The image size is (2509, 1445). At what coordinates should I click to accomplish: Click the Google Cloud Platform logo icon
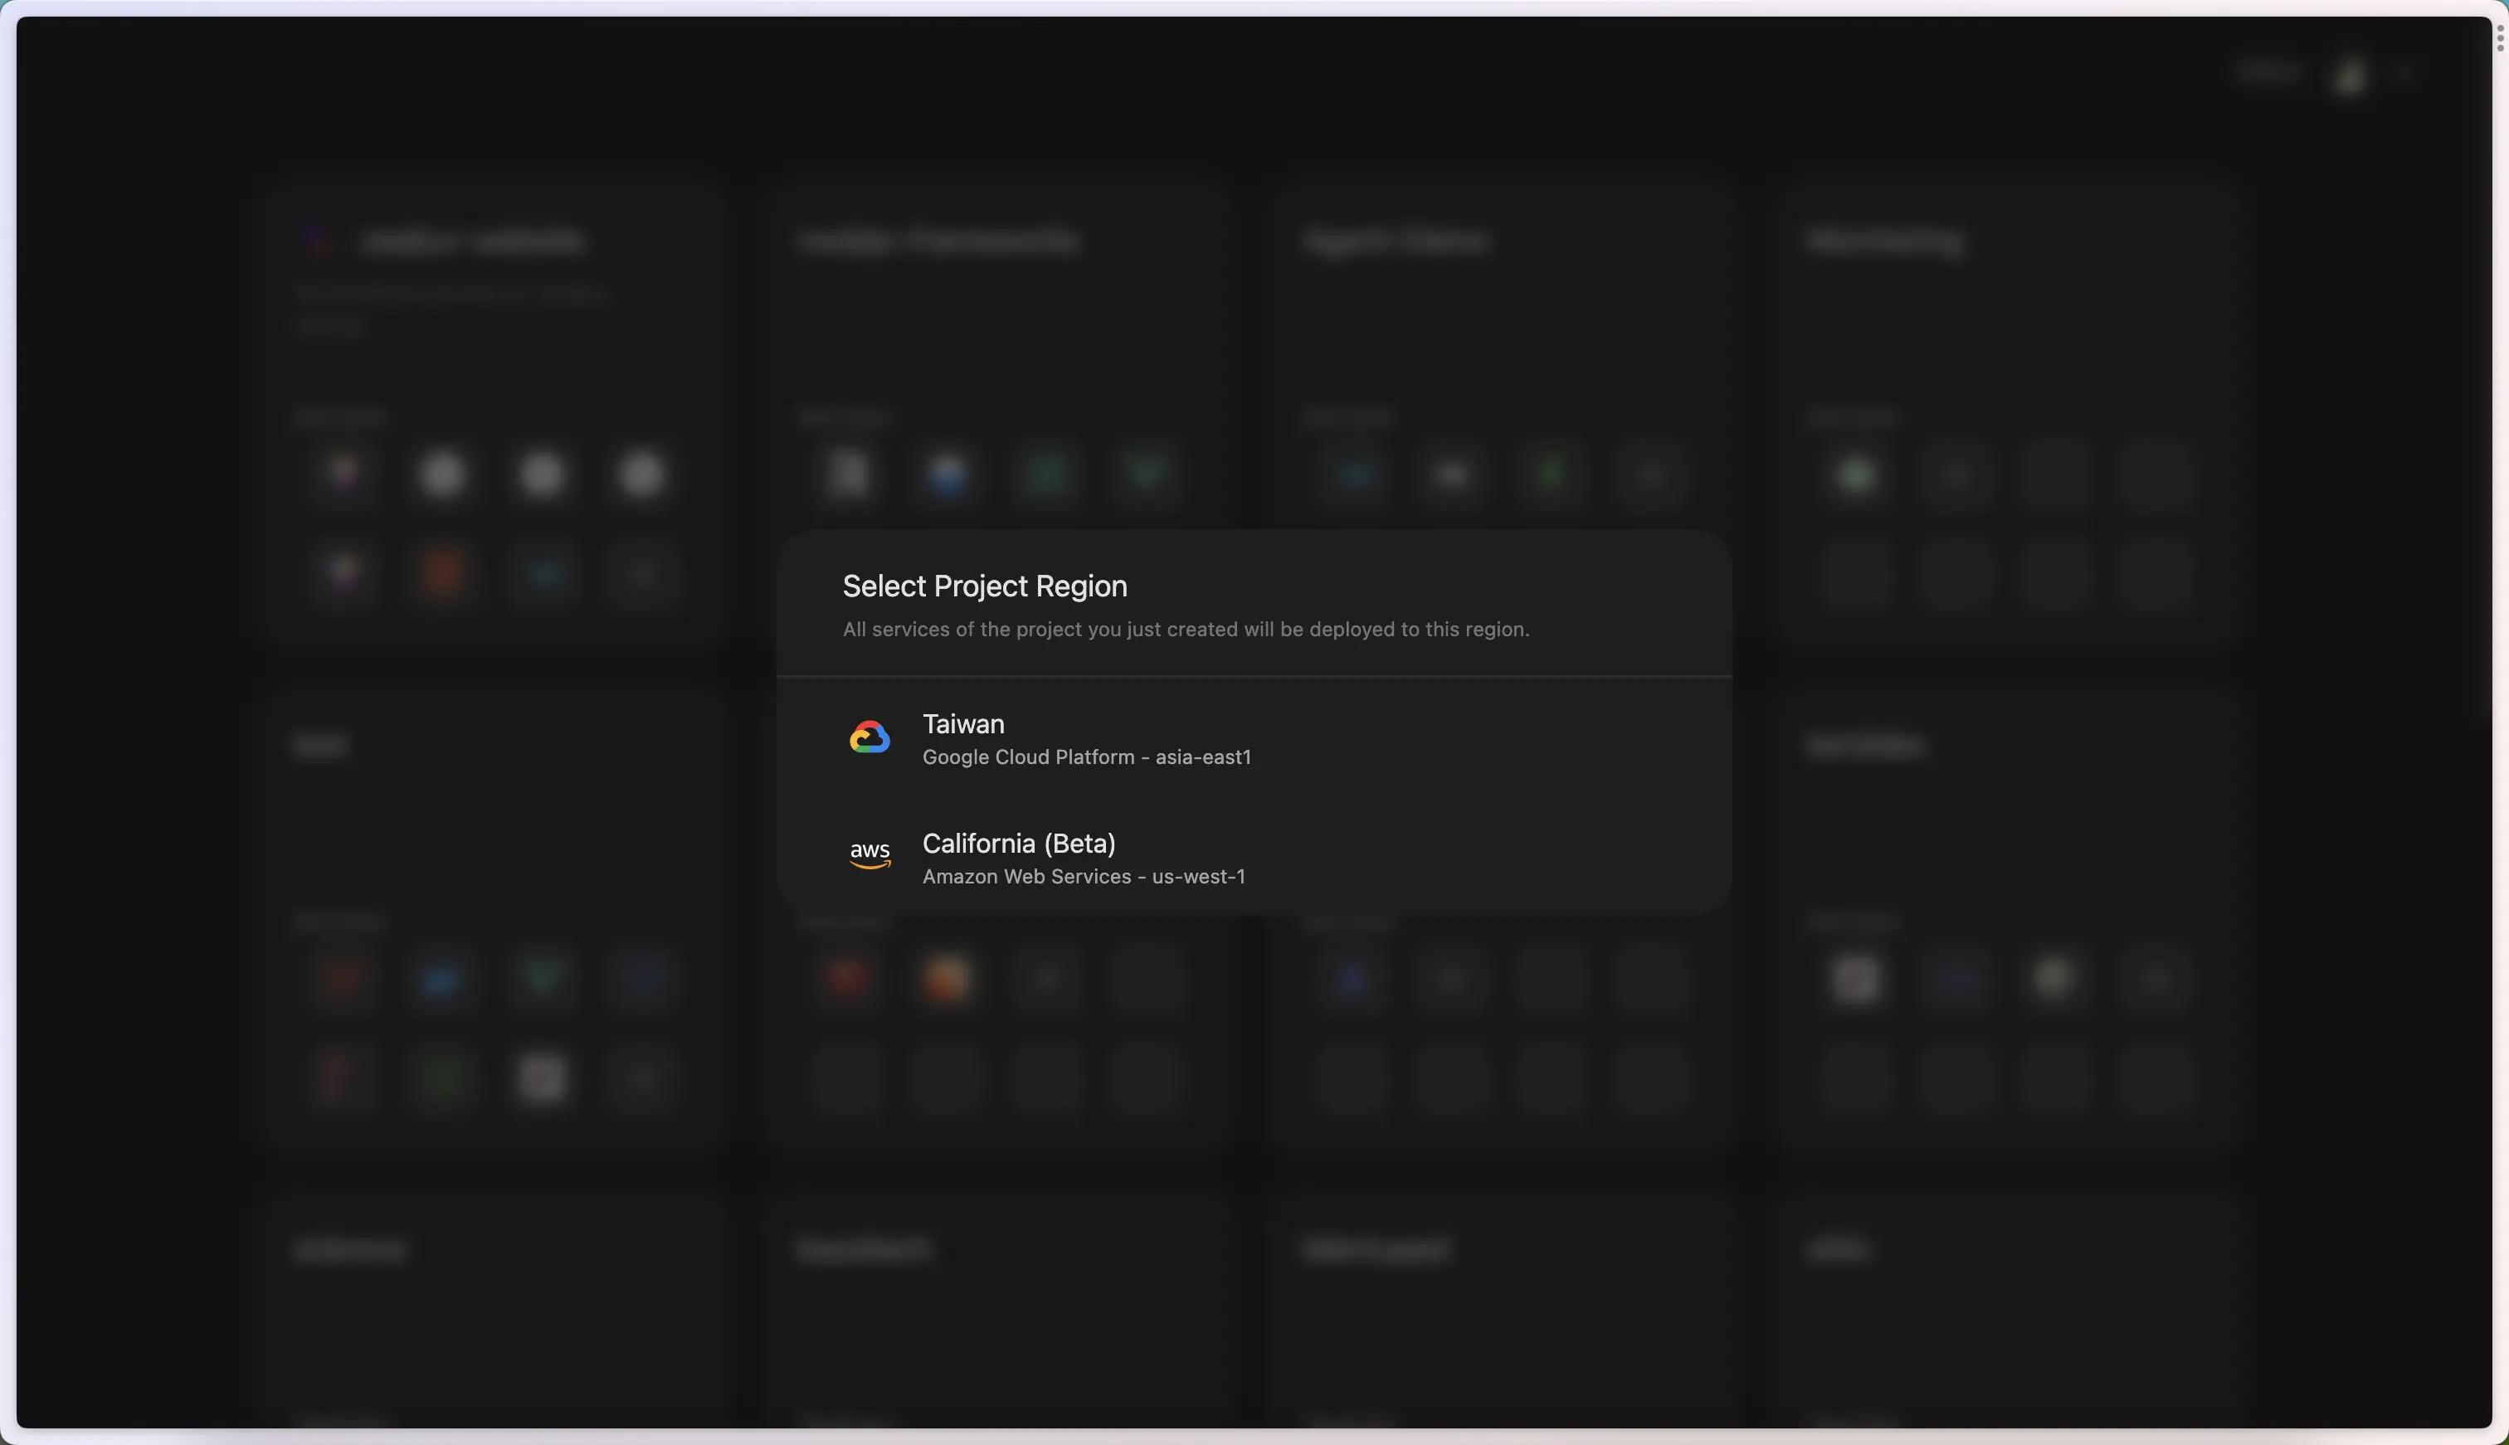pos(870,737)
